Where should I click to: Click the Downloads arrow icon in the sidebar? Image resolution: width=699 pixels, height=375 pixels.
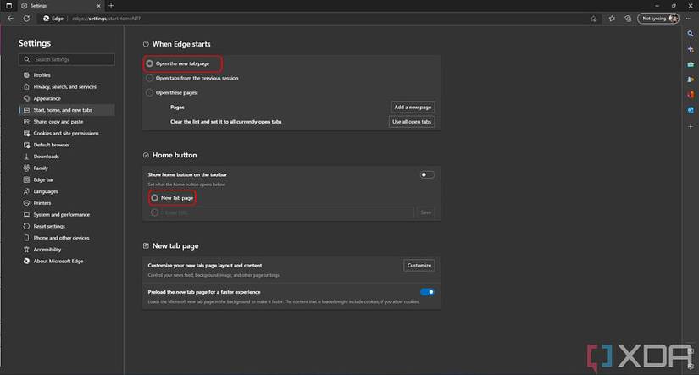click(x=26, y=157)
